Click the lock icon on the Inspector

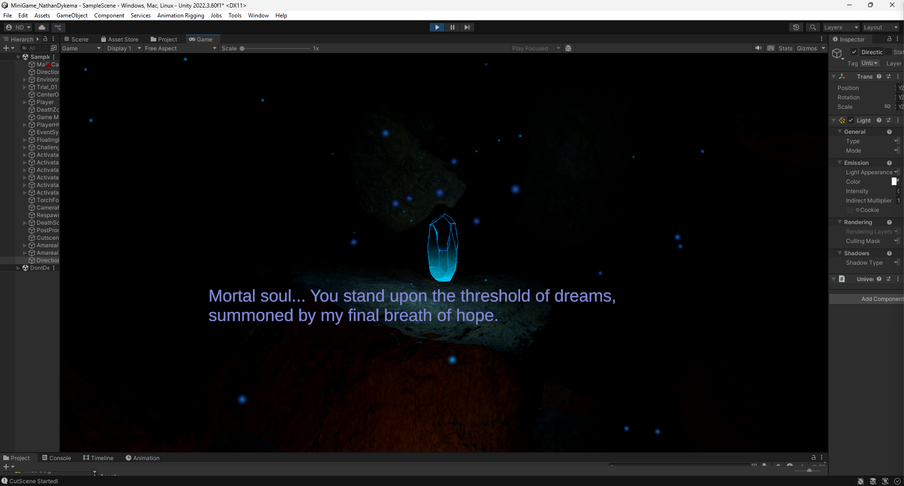[888, 39]
